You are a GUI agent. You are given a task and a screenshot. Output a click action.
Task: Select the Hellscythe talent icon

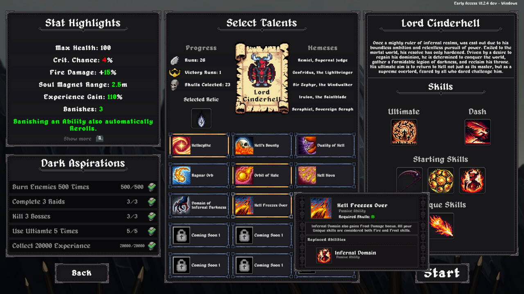pos(181,146)
